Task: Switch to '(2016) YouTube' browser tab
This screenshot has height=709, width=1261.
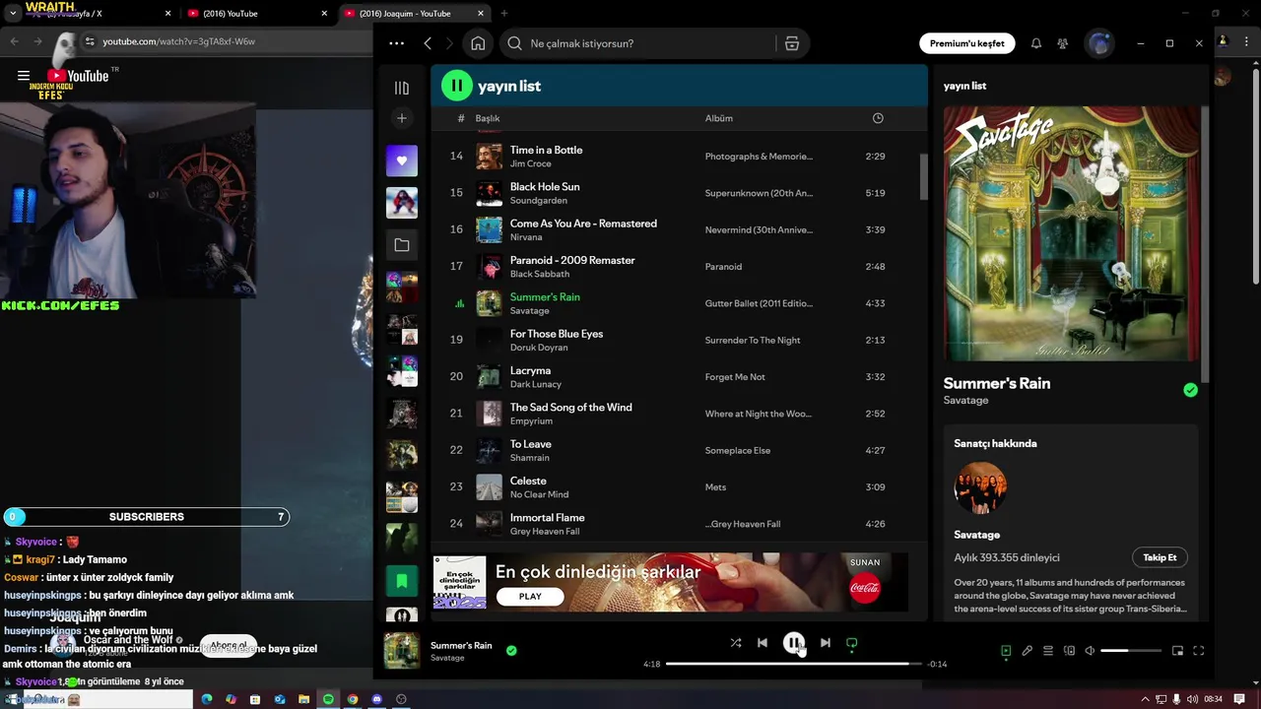Action: tap(257, 14)
